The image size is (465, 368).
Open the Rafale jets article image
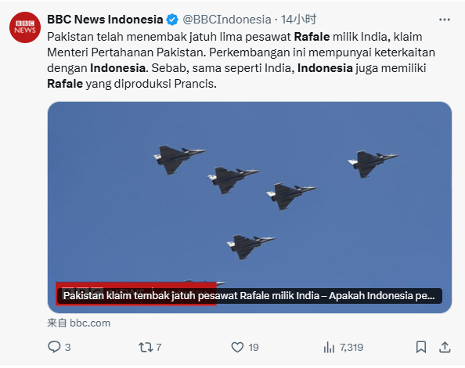click(x=250, y=207)
